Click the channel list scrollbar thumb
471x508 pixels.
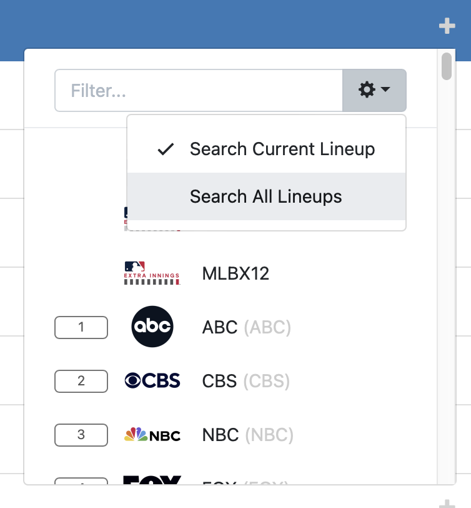446,67
